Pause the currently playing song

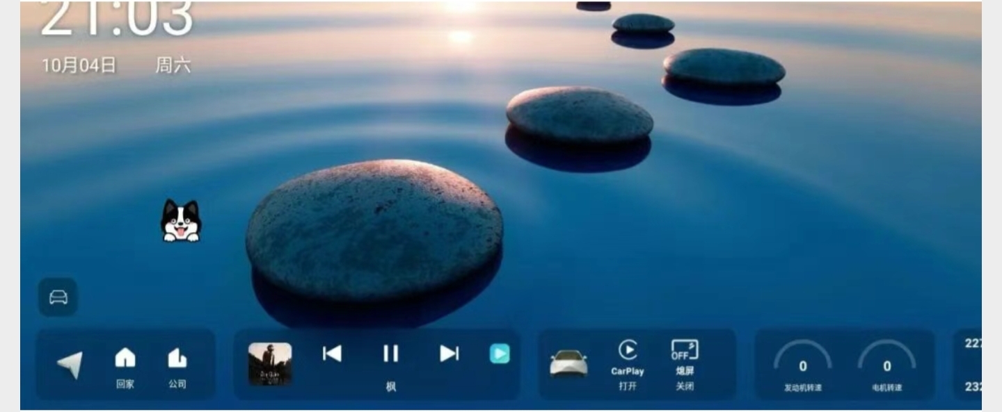point(391,354)
